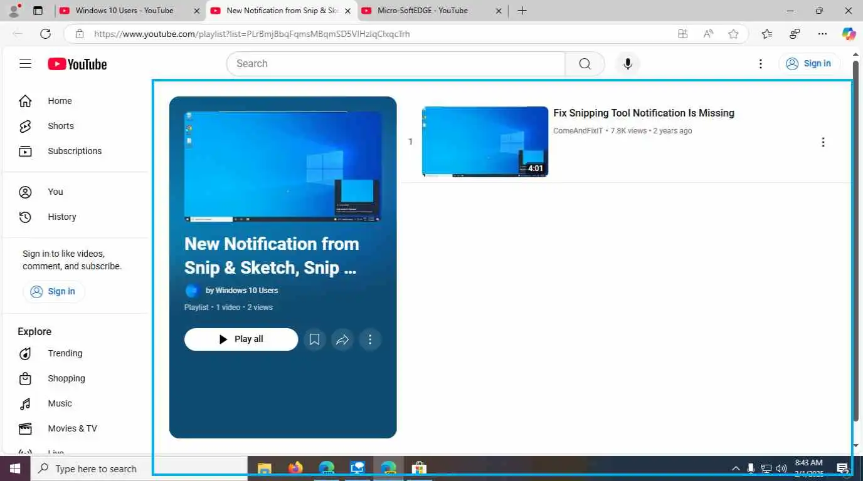Activate voice search microphone

pyautogui.click(x=627, y=64)
